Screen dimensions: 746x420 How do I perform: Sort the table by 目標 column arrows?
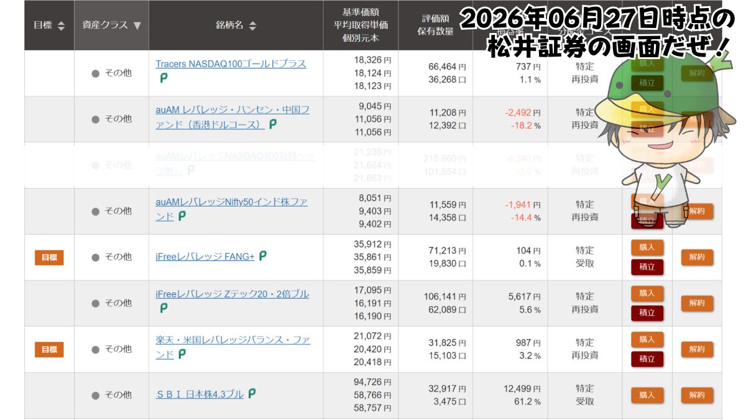(x=61, y=26)
